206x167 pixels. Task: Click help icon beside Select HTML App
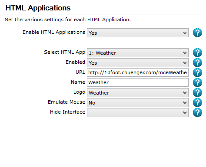197,52
